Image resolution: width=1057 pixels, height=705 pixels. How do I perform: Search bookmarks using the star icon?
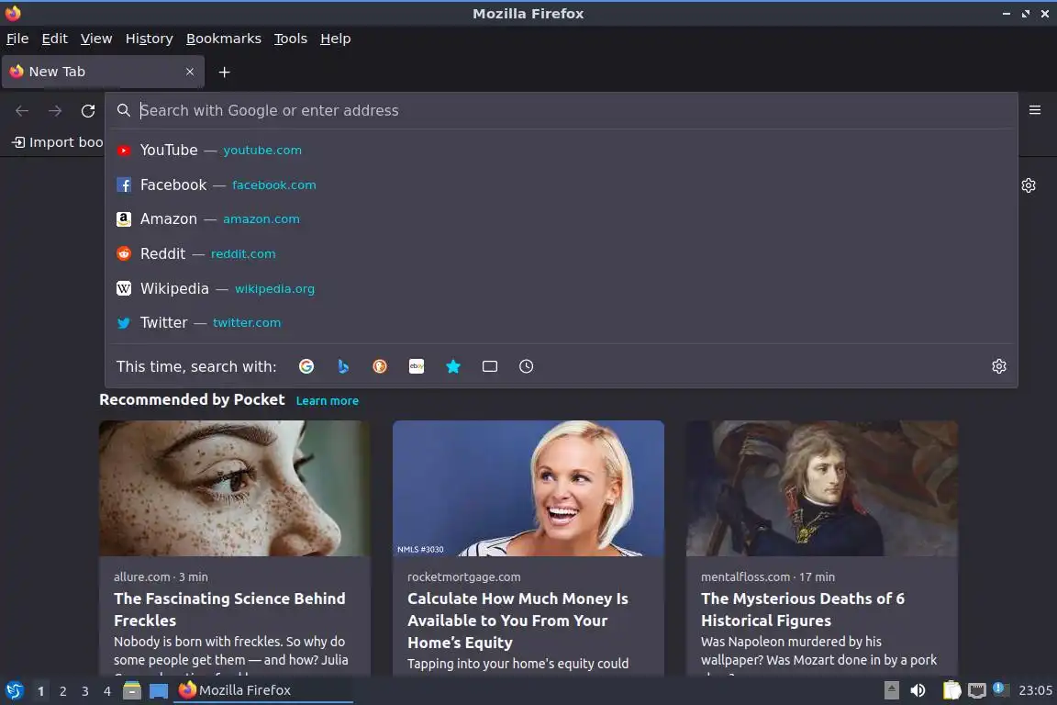(x=453, y=366)
